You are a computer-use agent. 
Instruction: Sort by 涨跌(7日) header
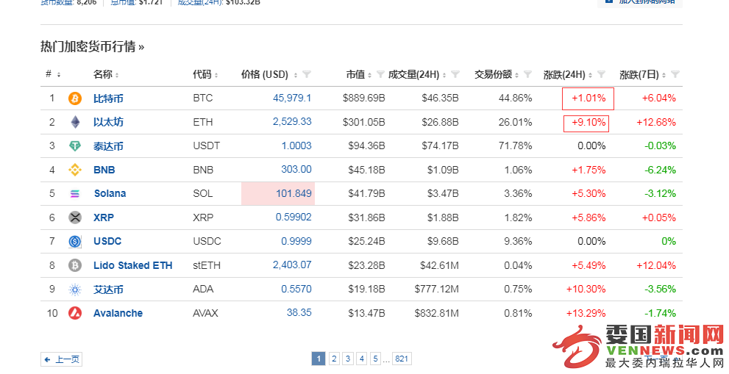[x=664, y=75]
